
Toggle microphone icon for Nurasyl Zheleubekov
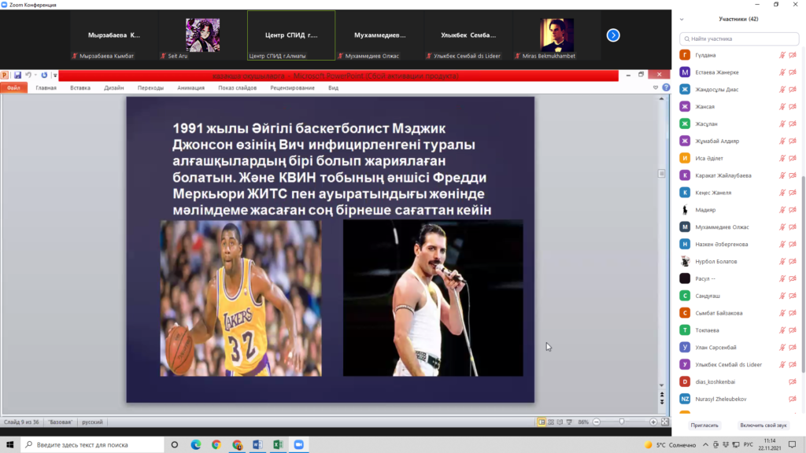[782, 400]
